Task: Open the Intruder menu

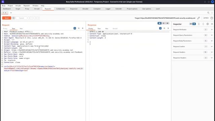Action: (x=18, y=6)
